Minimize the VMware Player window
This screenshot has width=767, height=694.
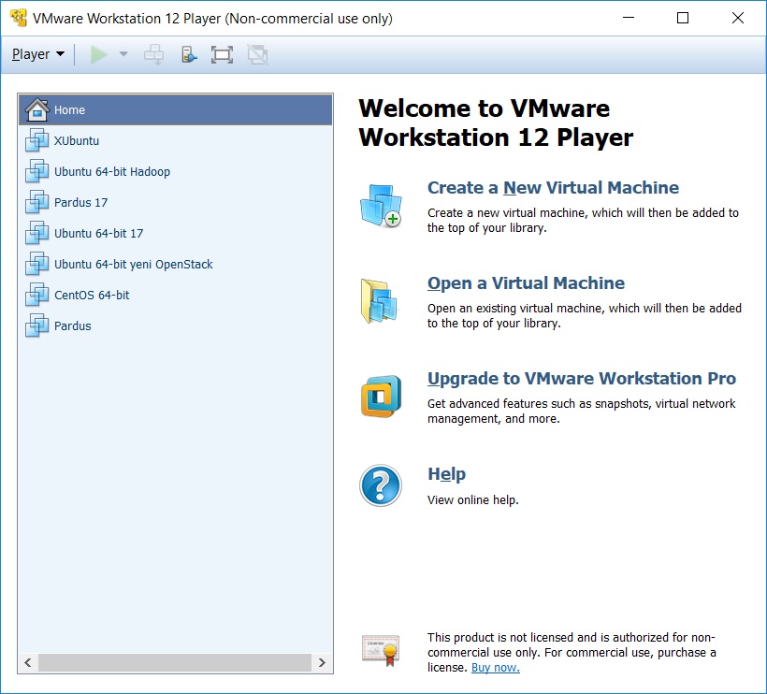pyautogui.click(x=629, y=18)
